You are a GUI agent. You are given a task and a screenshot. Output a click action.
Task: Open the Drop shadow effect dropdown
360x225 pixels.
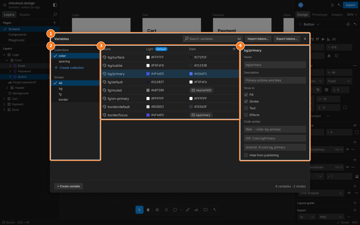click(321, 193)
